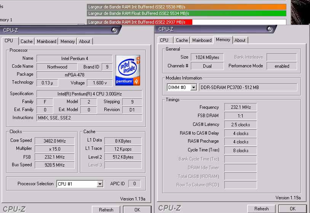Viewport: 310px width, 213px height.
Task: Click the Revision value D1
Action: point(132,110)
